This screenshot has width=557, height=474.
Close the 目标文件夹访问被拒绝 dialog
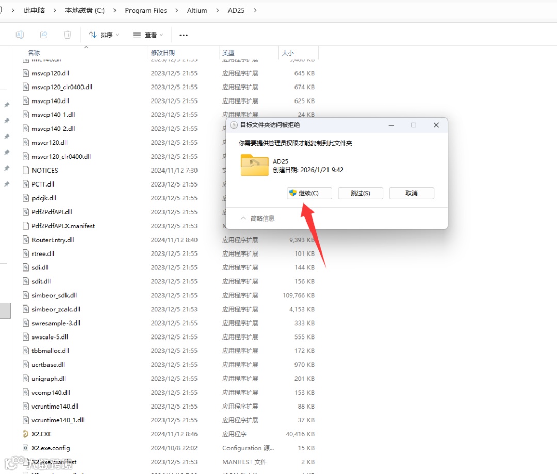436,125
